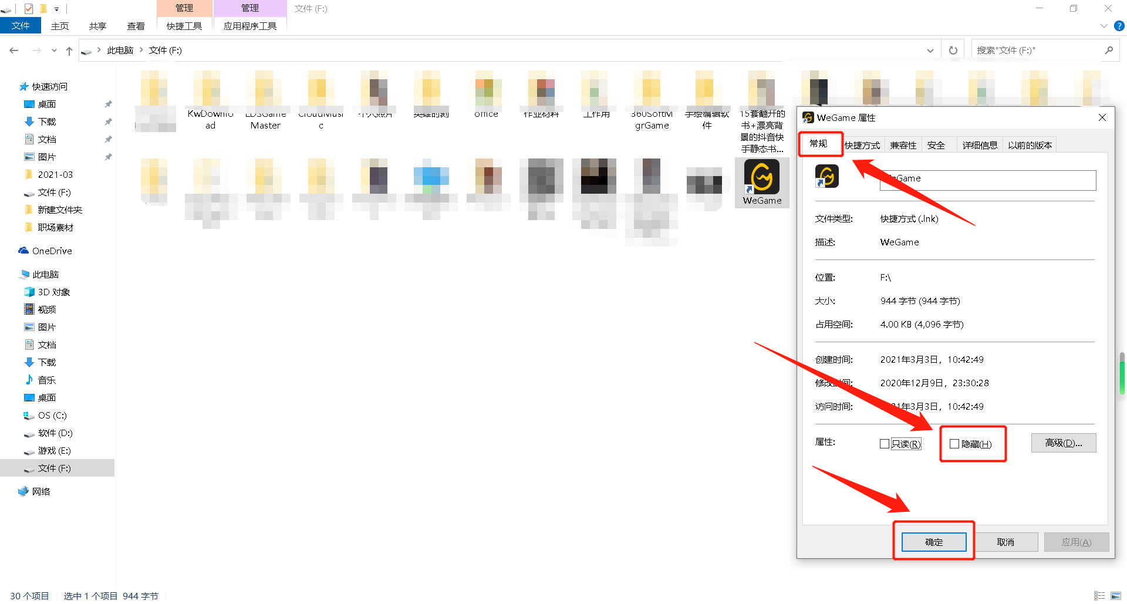Open the WeGame shortcut icon in folder
Viewport: 1127px width, 604px height.
[x=762, y=182]
